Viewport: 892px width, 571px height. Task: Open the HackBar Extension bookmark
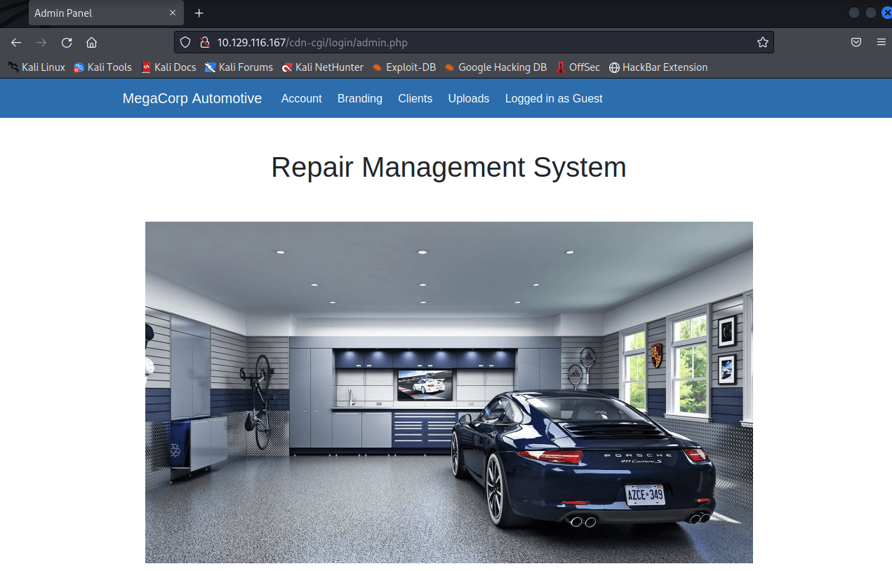[658, 67]
